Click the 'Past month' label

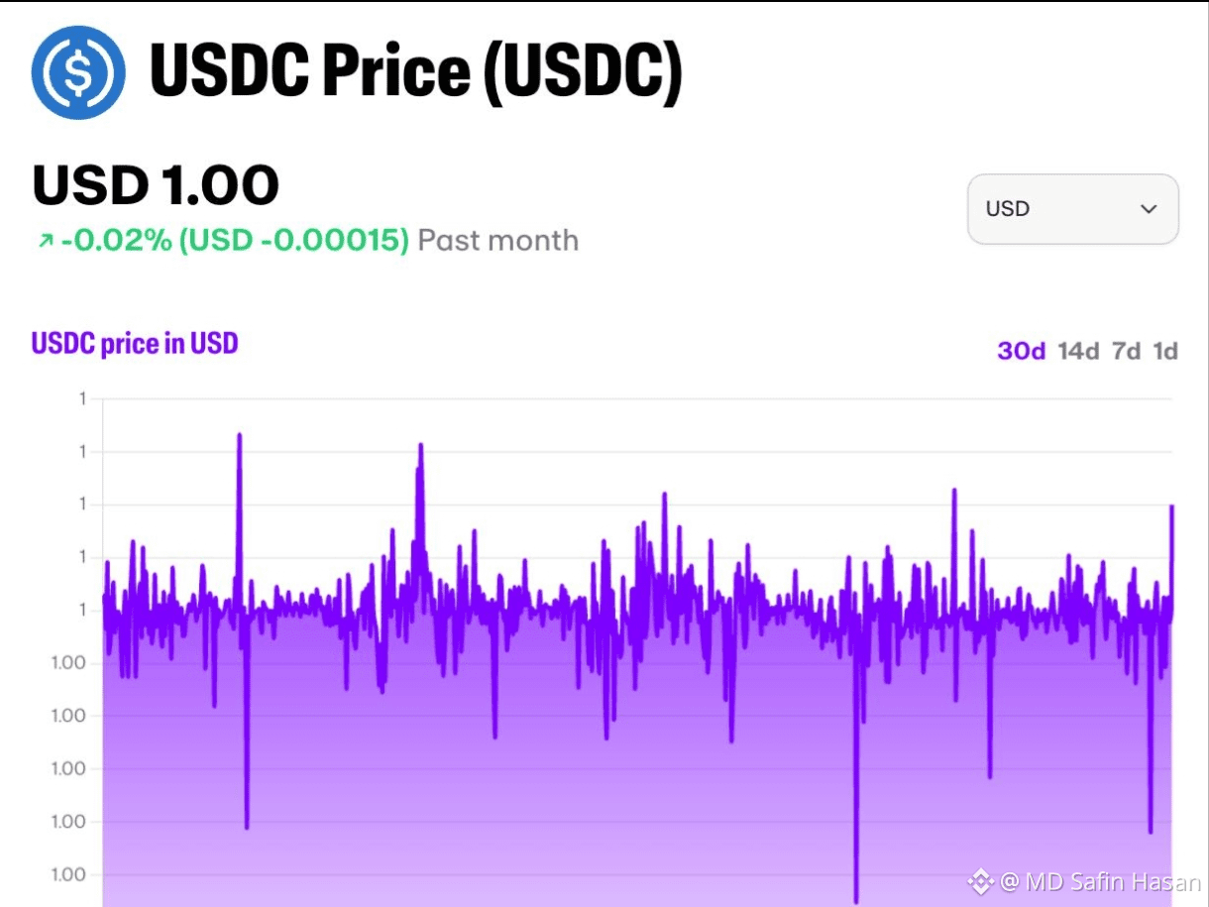point(498,241)
